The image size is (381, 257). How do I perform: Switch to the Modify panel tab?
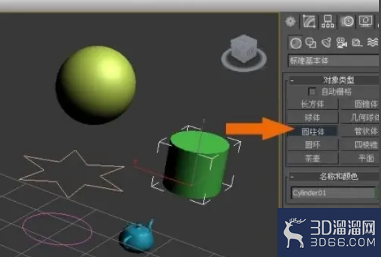point(309,21)
